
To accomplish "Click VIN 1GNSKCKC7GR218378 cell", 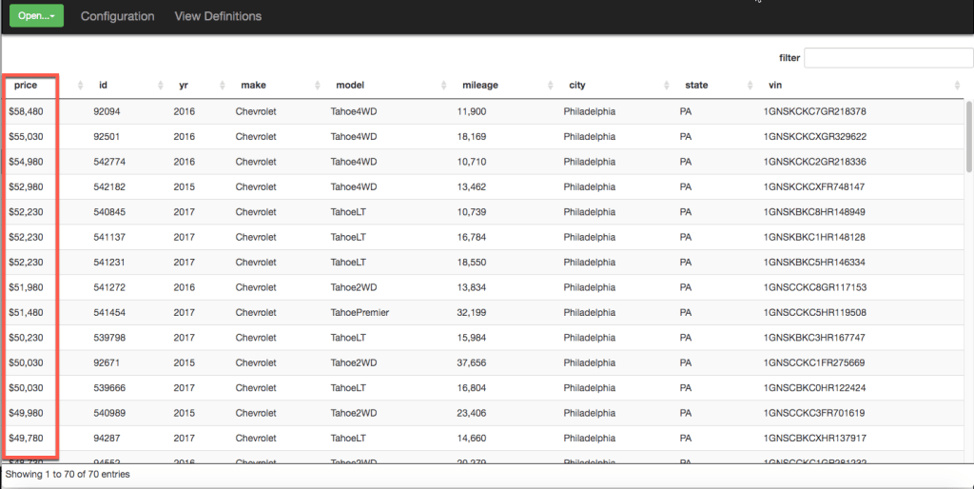I will (814, 111).
